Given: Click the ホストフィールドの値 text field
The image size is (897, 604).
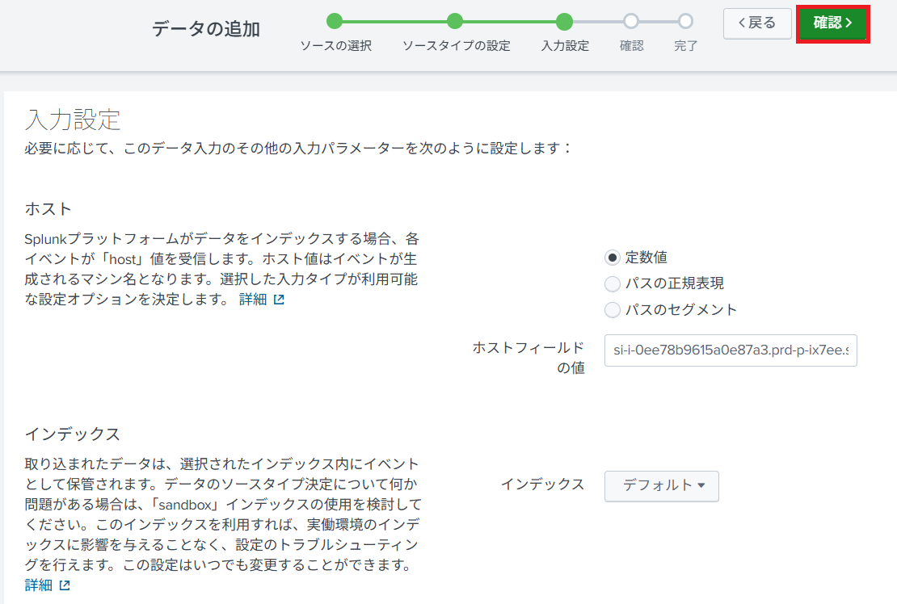Looking at the screenshot, I should [x=730, y=350].
